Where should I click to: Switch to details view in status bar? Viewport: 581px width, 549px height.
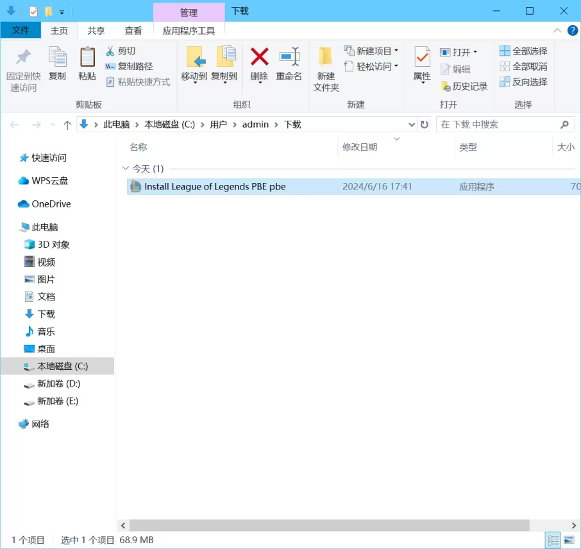(553, 540)
